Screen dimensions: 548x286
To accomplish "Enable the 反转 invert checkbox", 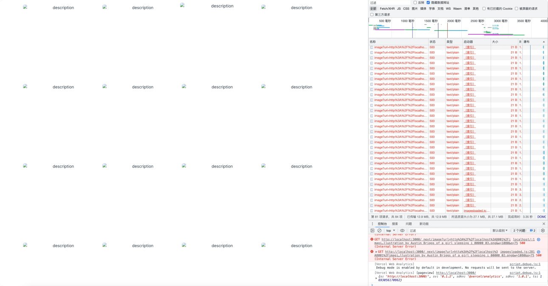I will point(415,3).
